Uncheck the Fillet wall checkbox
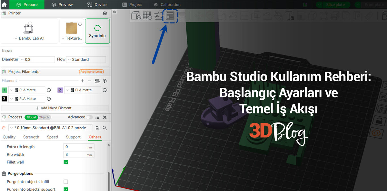Image resolution: width=387 pixels, height=191 pixels. click(66, 162)
